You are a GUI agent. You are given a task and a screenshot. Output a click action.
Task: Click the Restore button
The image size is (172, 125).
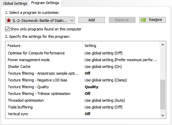pos(152,20)
